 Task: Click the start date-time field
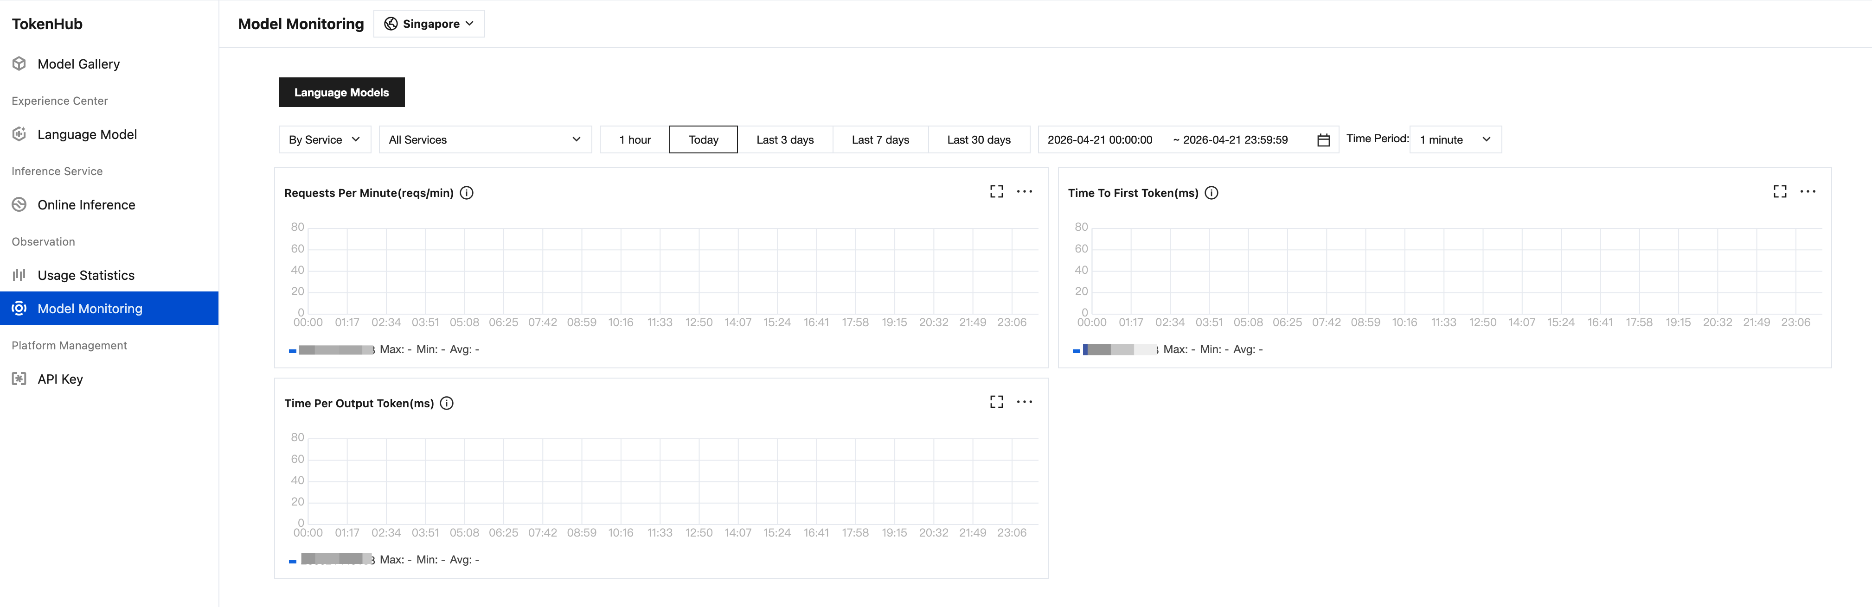coord(1100,139)
